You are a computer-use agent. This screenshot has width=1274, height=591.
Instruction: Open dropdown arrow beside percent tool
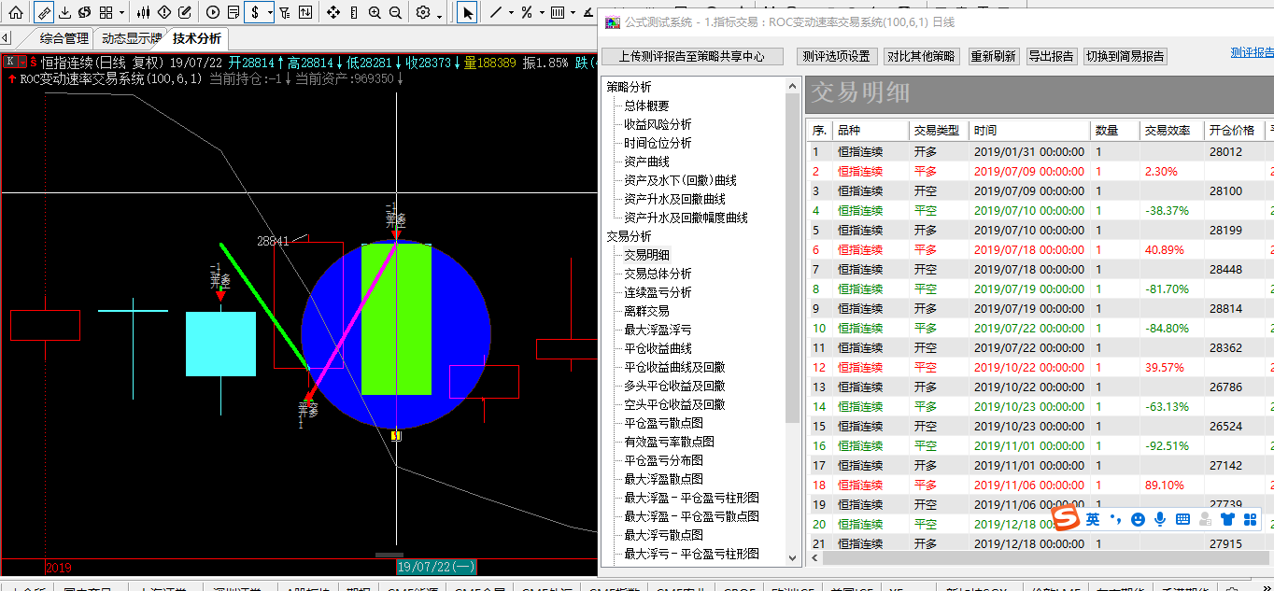coord(542,12)
